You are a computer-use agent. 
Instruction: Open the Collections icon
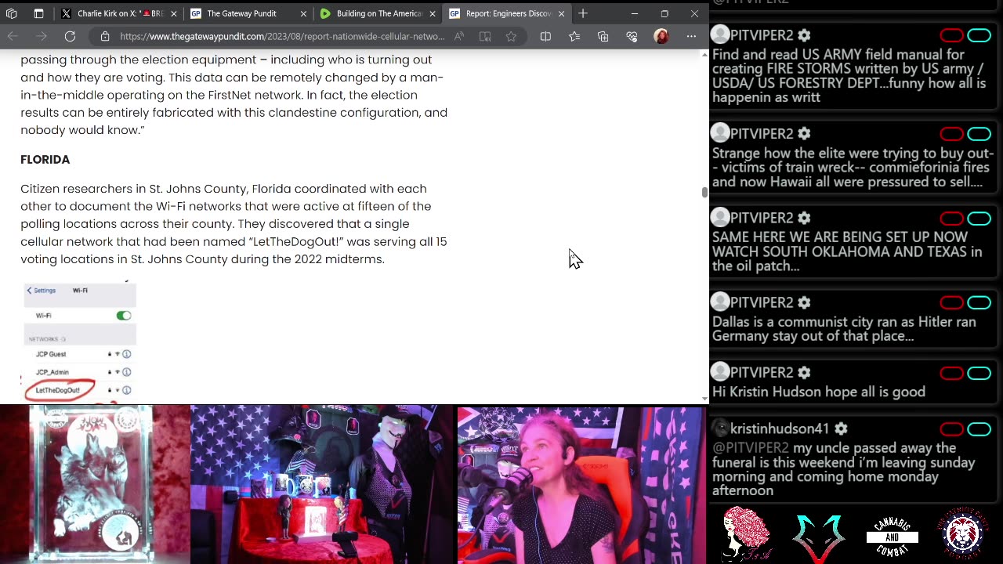603,36
